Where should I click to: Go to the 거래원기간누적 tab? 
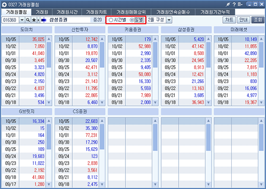pos(215,12)
